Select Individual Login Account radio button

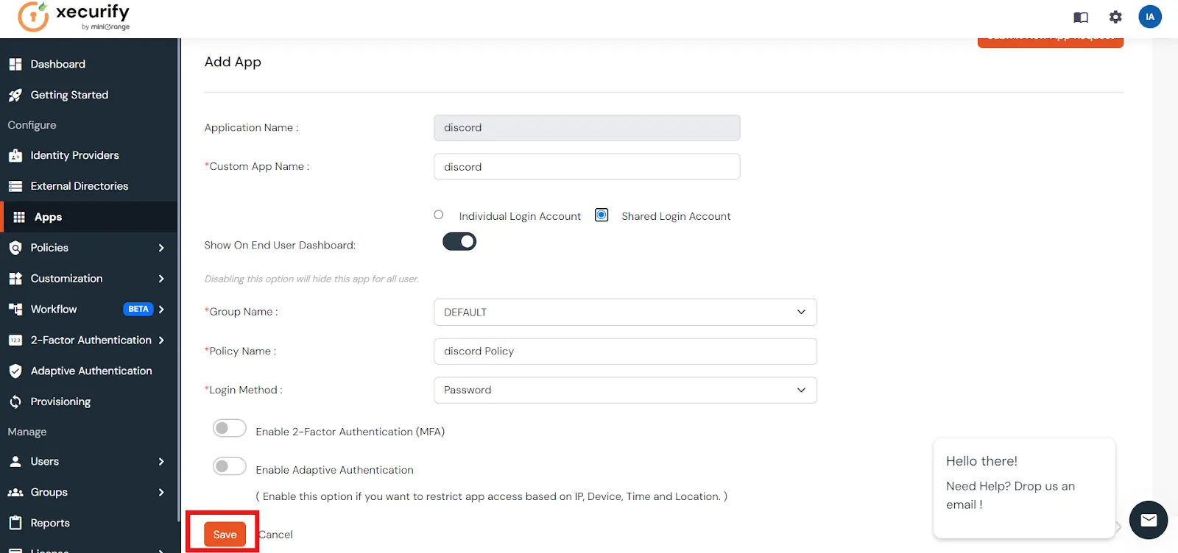[439, 215]
